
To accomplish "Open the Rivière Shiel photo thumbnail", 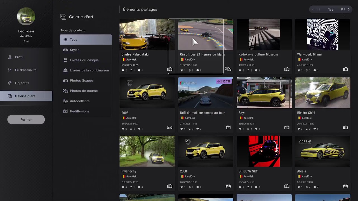I will click(x=323, y=93).
